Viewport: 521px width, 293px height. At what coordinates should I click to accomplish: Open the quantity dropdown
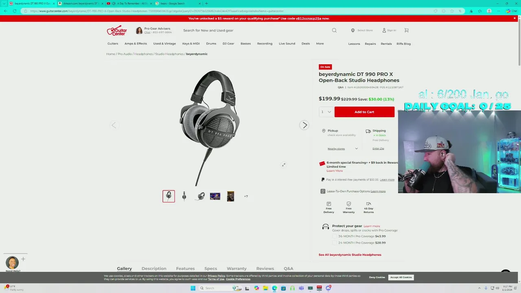tap(326, 112)
